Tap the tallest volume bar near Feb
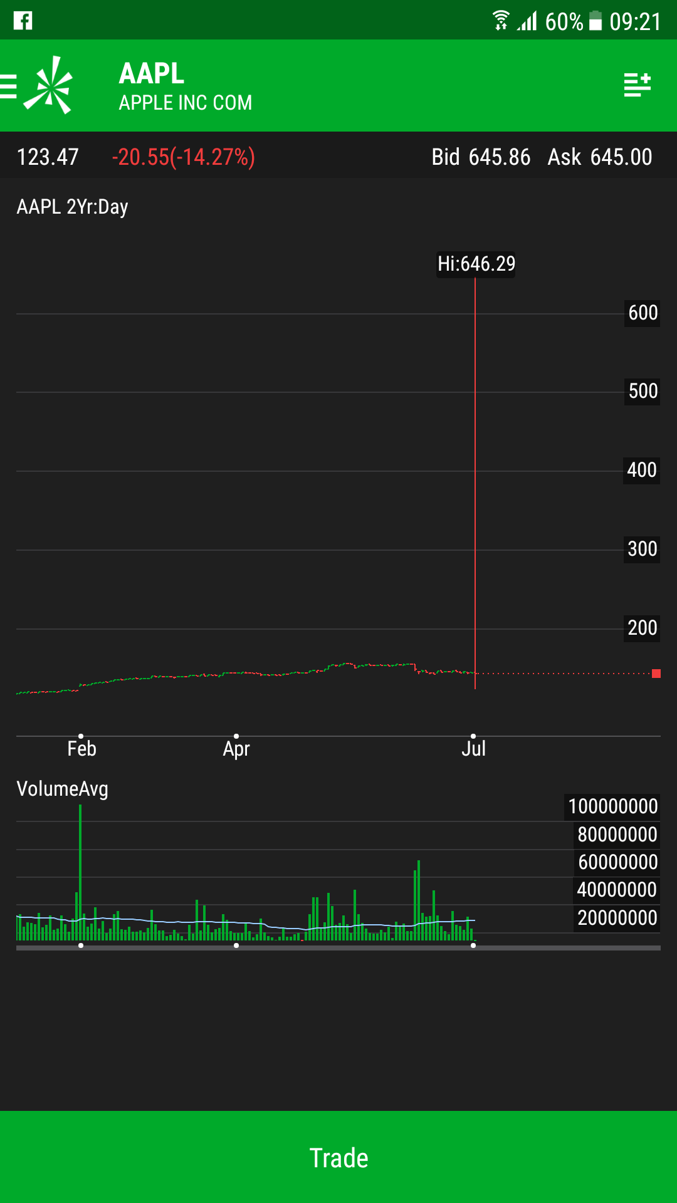The width and height of the screenshot is (677, 1203). 80,872
